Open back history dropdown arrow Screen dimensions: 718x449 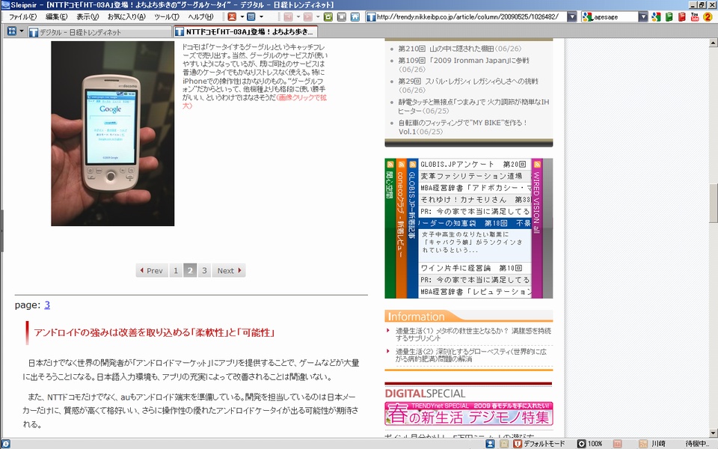pyautogui.click(x=298, y=17)
